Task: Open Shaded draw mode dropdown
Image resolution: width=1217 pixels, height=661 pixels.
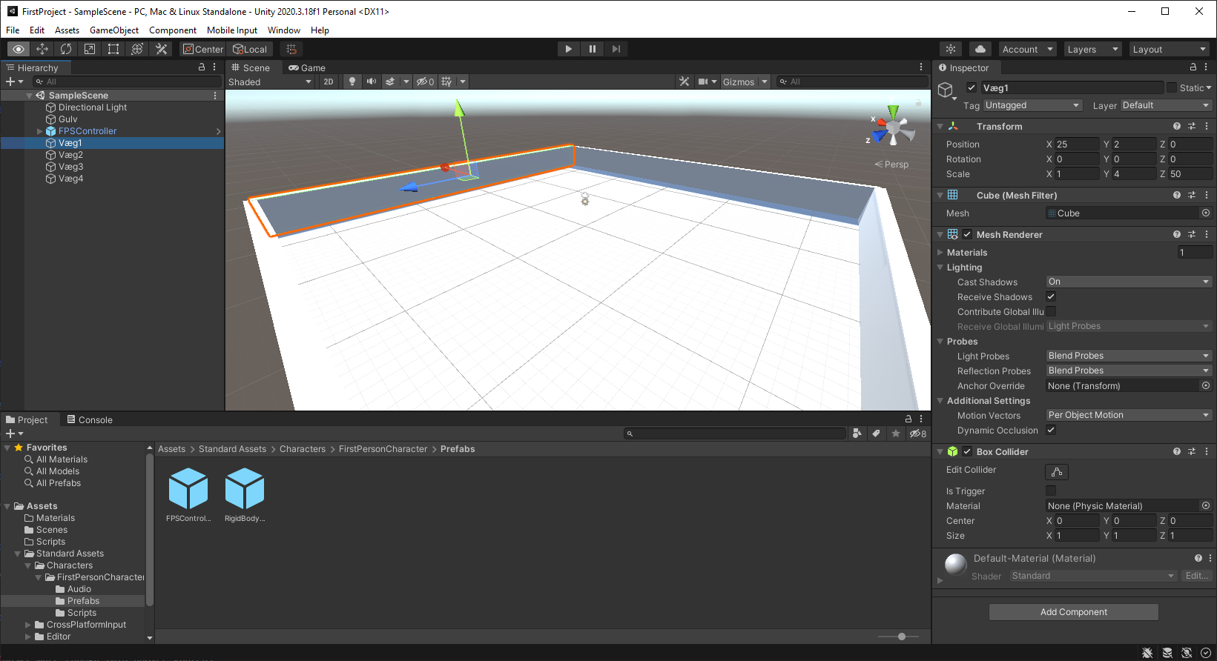Action: click(x=271, y=82)
